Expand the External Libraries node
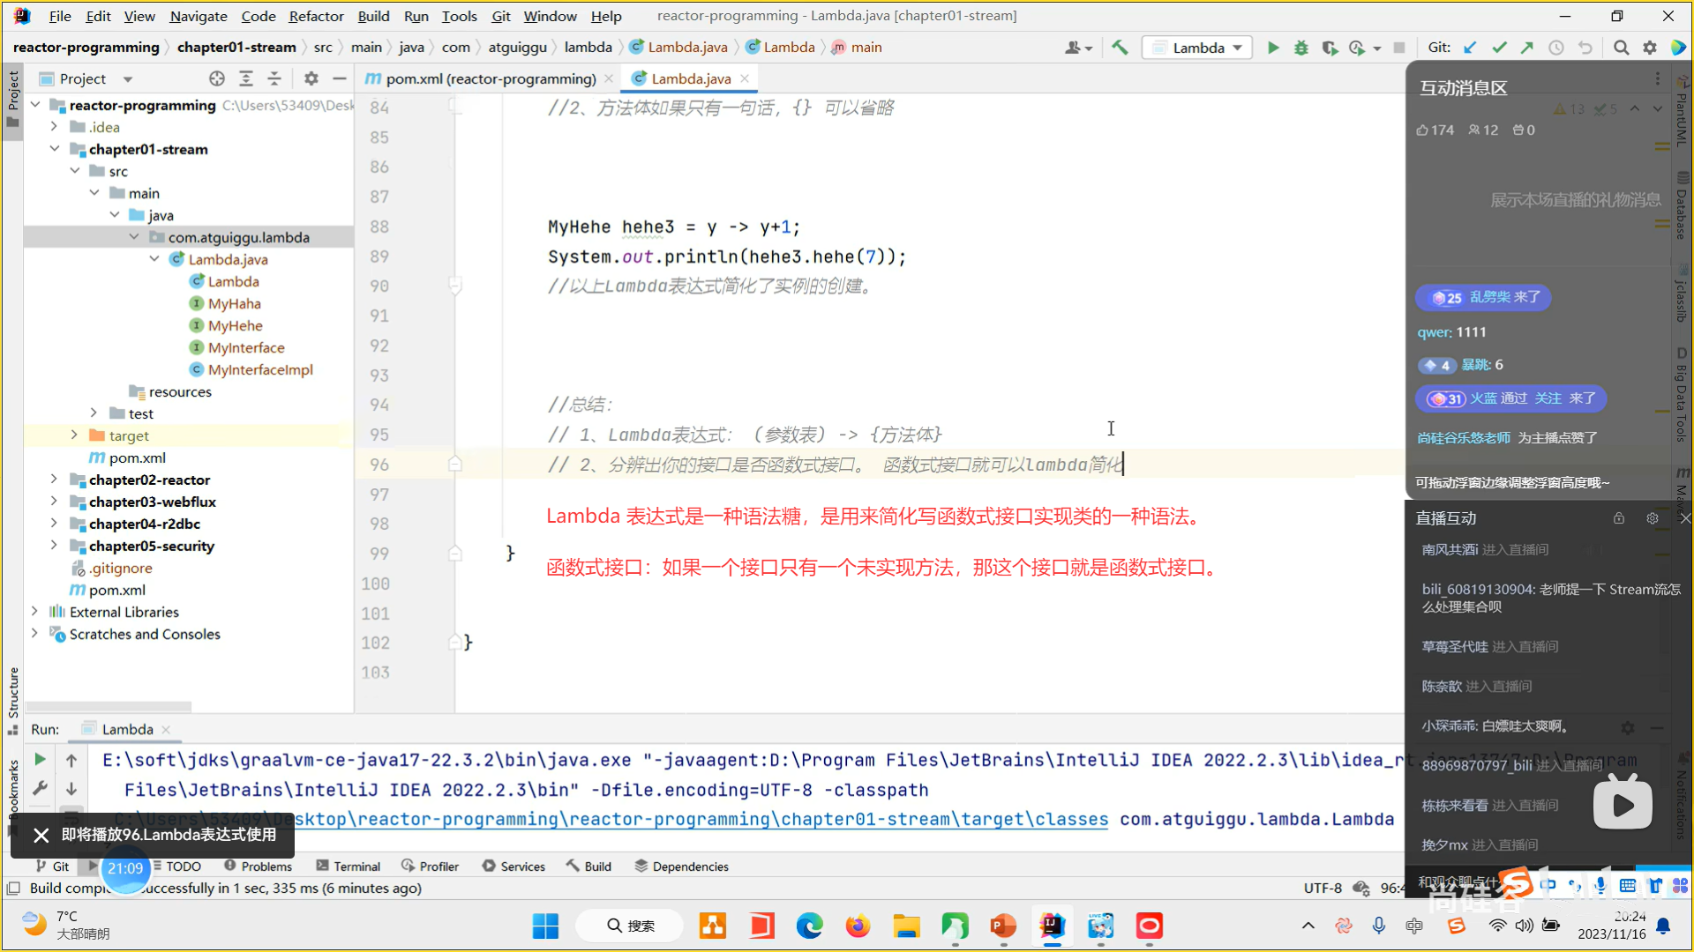 pos(34,612)
